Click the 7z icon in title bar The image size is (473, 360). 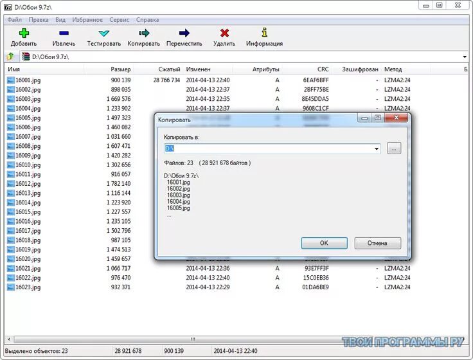8,7
